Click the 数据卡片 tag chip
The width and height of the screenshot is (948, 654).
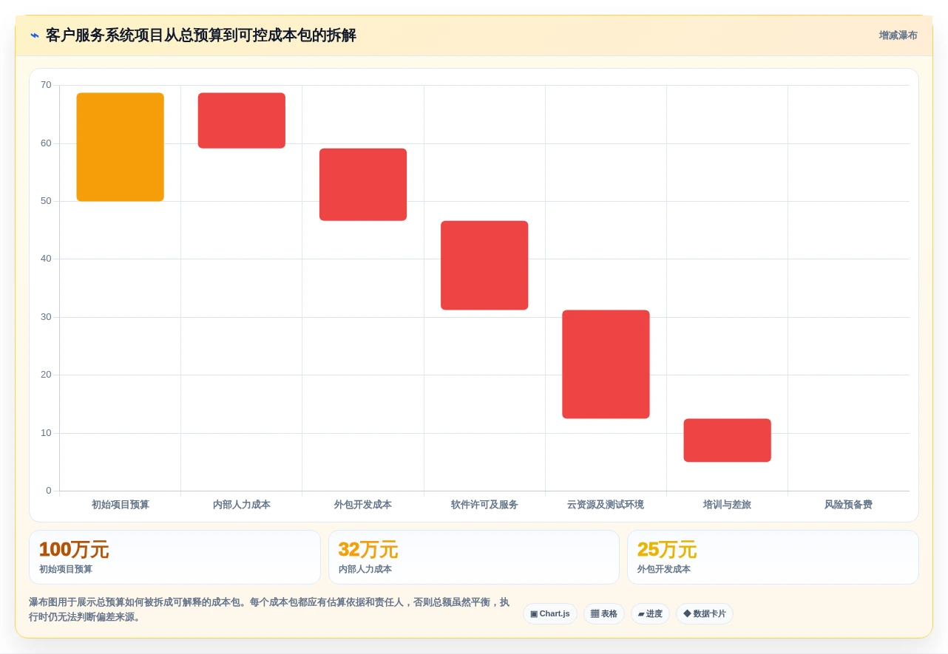(705, 613)
